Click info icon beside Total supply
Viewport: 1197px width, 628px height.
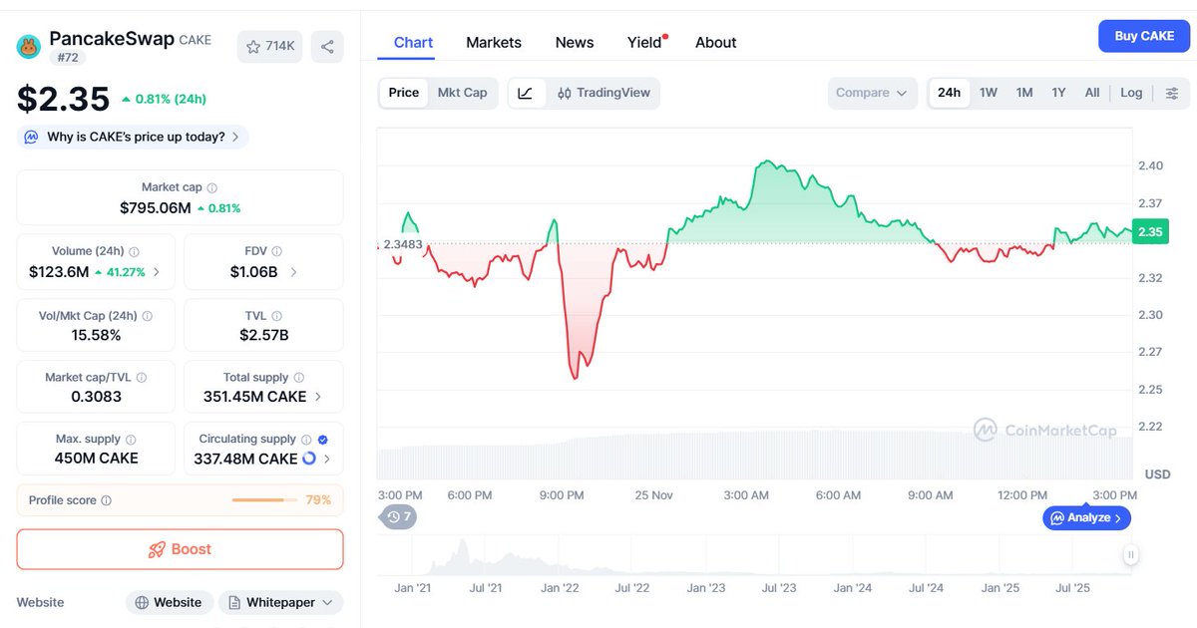299,378
